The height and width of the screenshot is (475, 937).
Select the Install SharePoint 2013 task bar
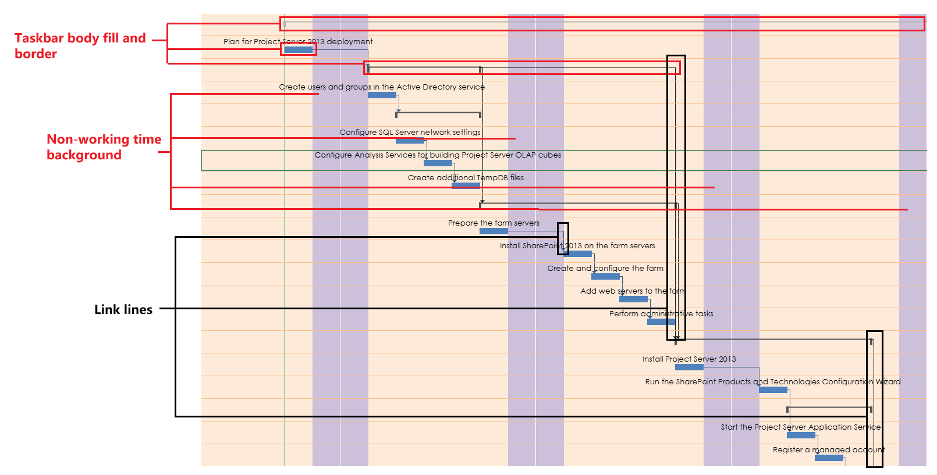tap(577, 254)
